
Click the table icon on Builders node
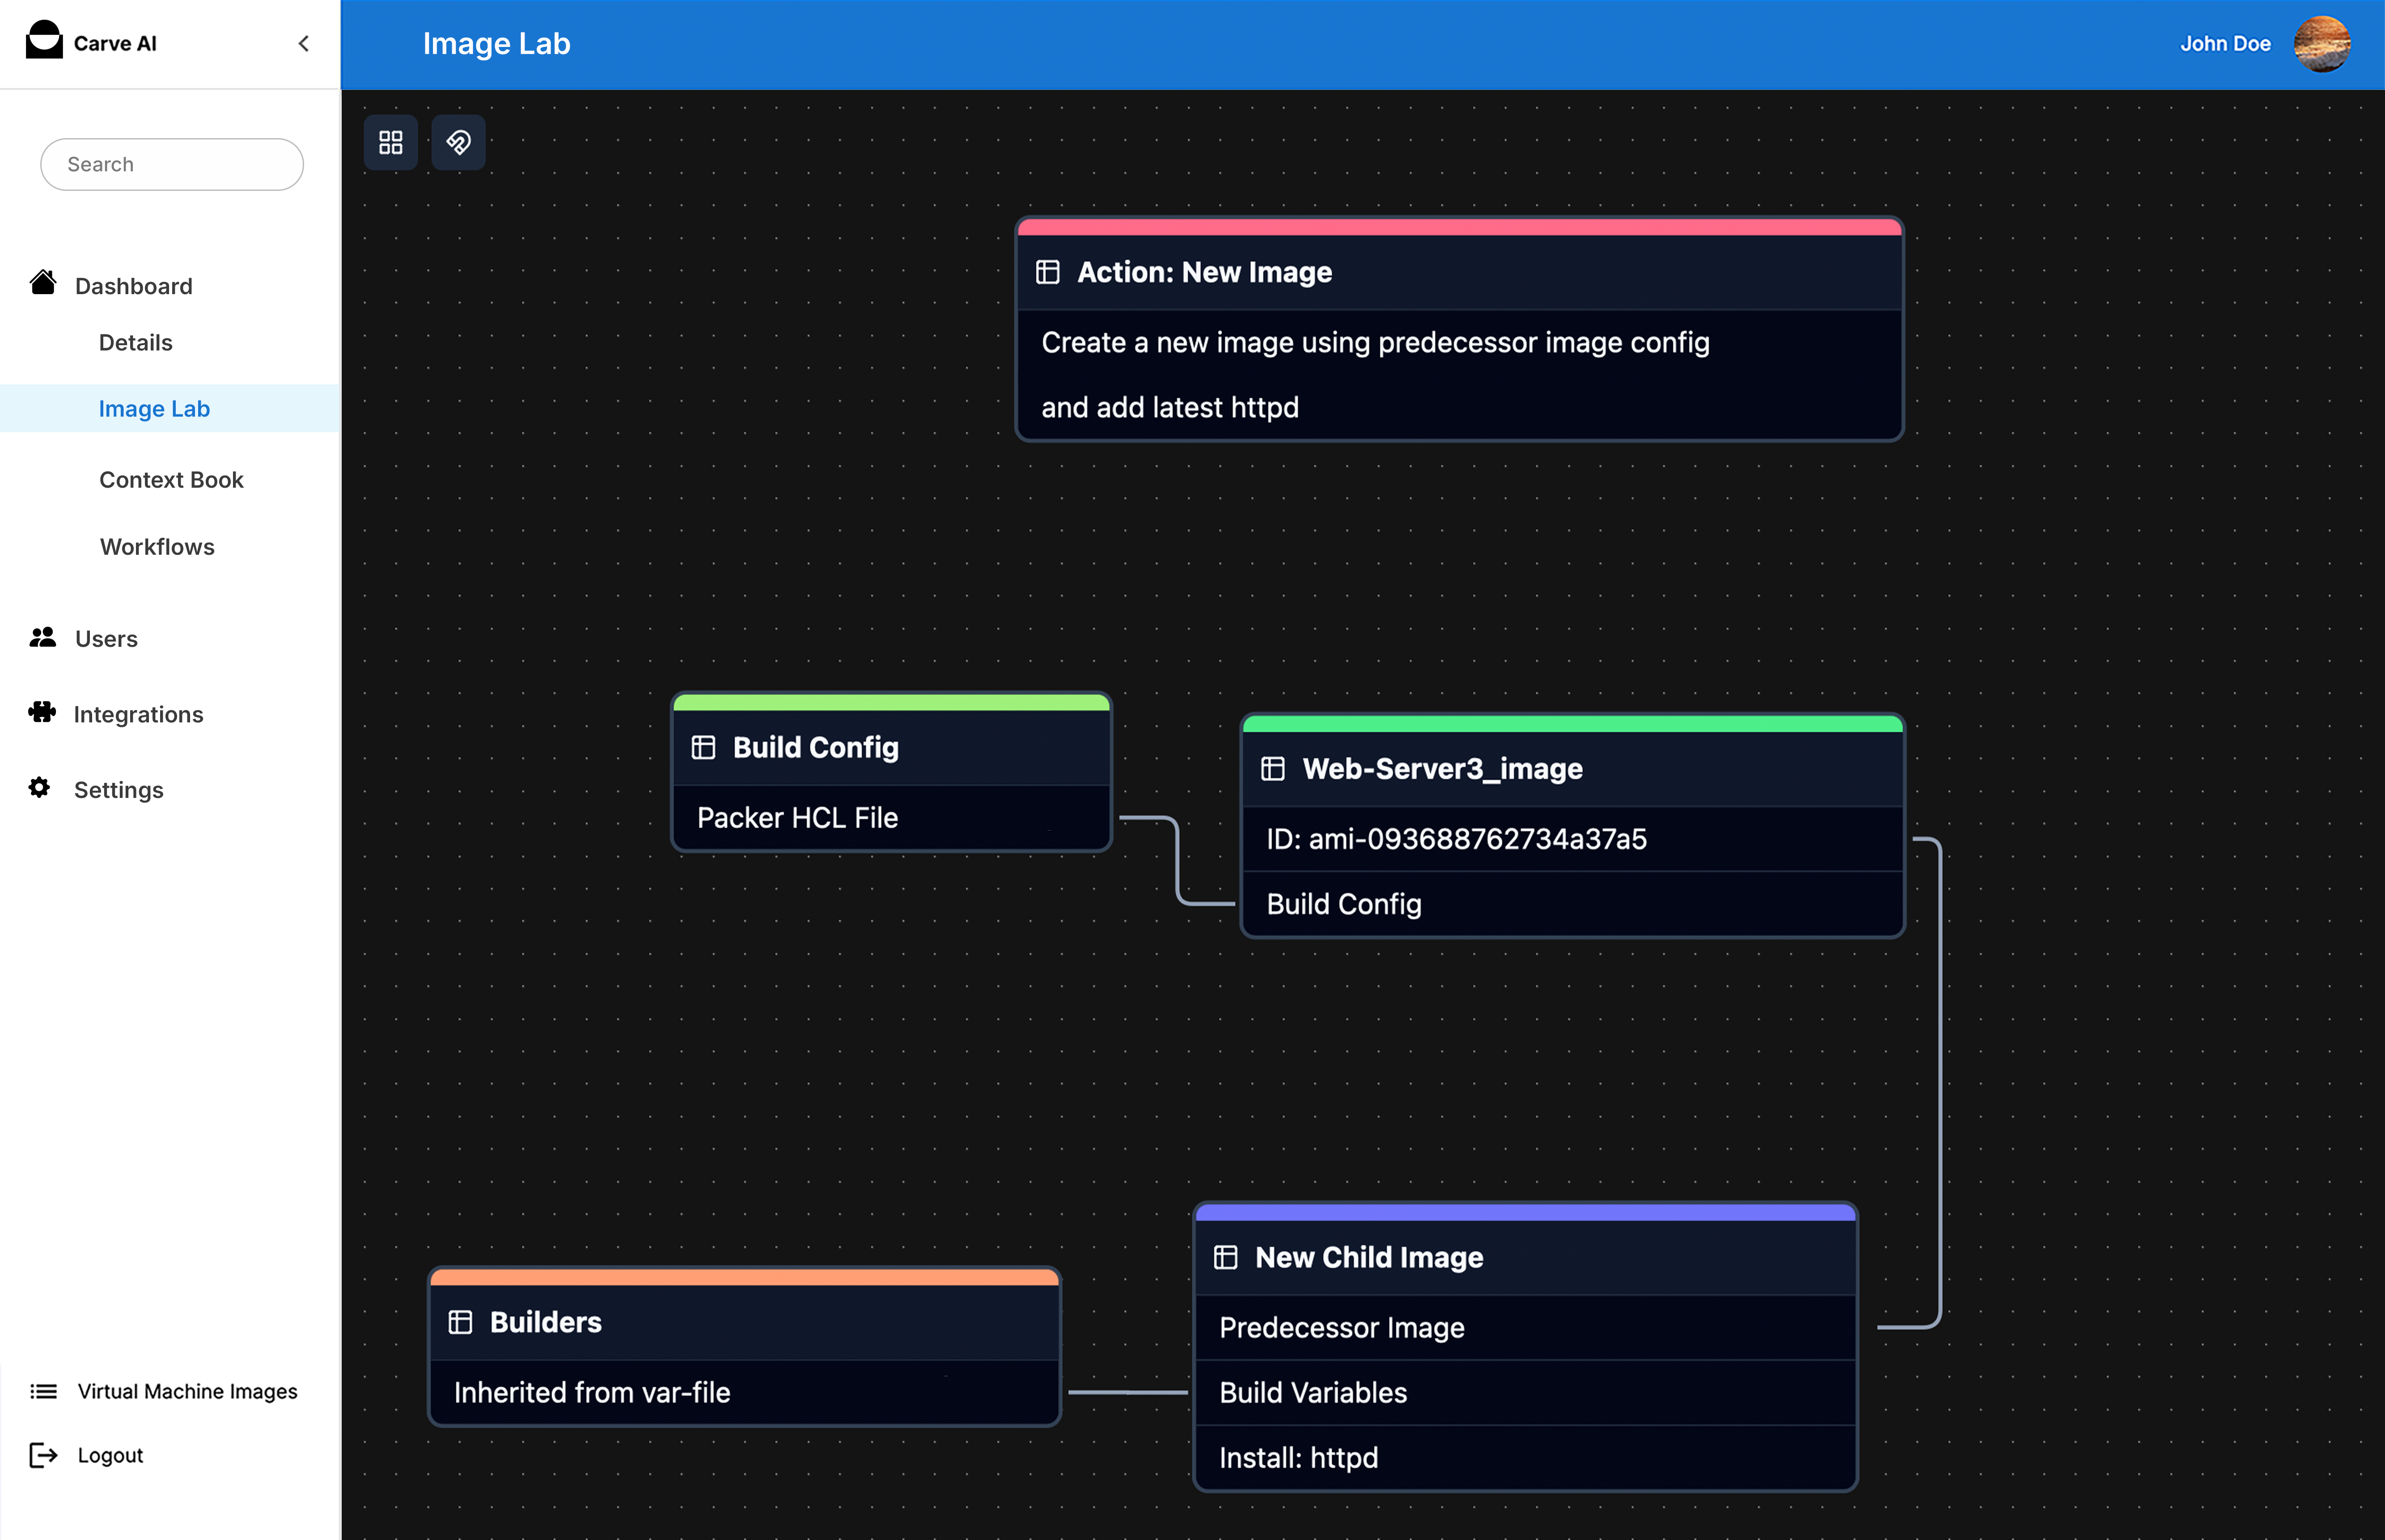tap(460, 1322)
